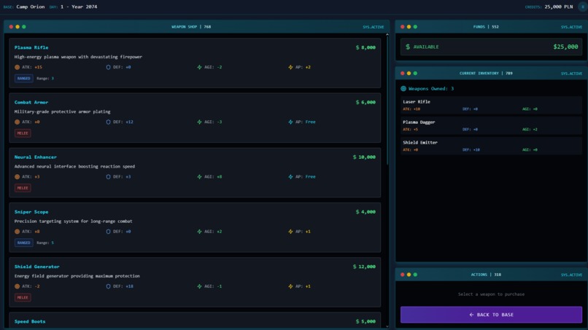This screenshot has height=330, width=588.
Task: Click the 25,000 PLN credits value
Action: point(558,7)
